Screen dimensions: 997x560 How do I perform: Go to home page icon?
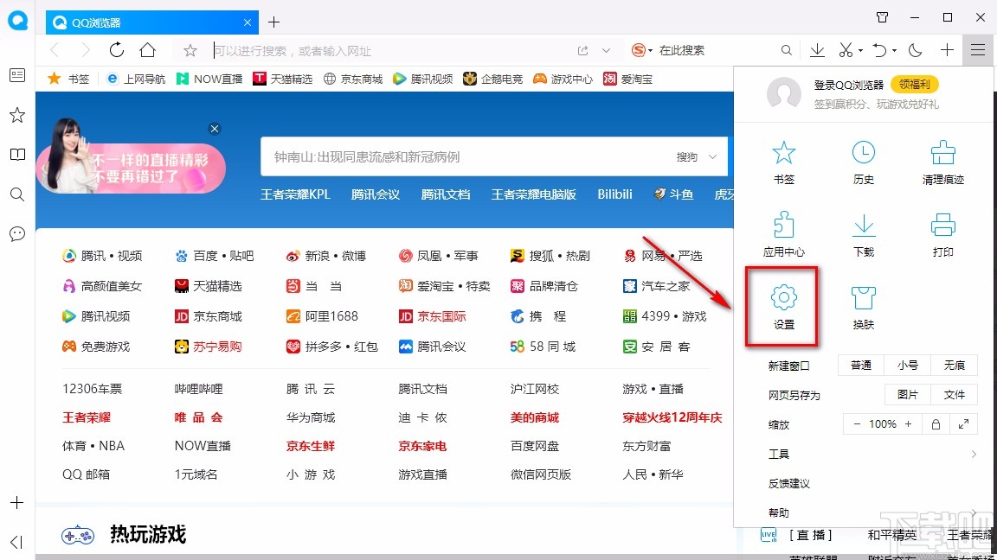coord(147,50)
